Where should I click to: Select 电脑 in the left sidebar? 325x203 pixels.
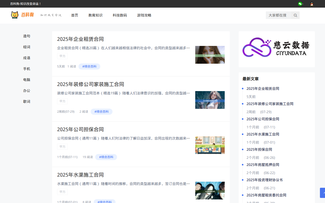[x=27, y=80]
